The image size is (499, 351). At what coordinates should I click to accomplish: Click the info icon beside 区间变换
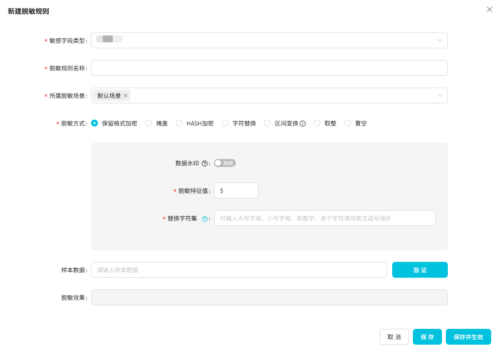coord(303,124)
